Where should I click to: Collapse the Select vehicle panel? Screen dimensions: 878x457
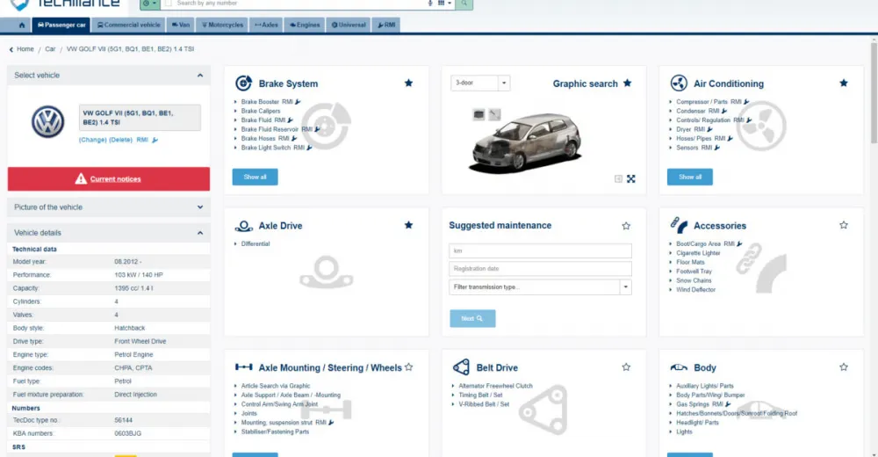200,75
